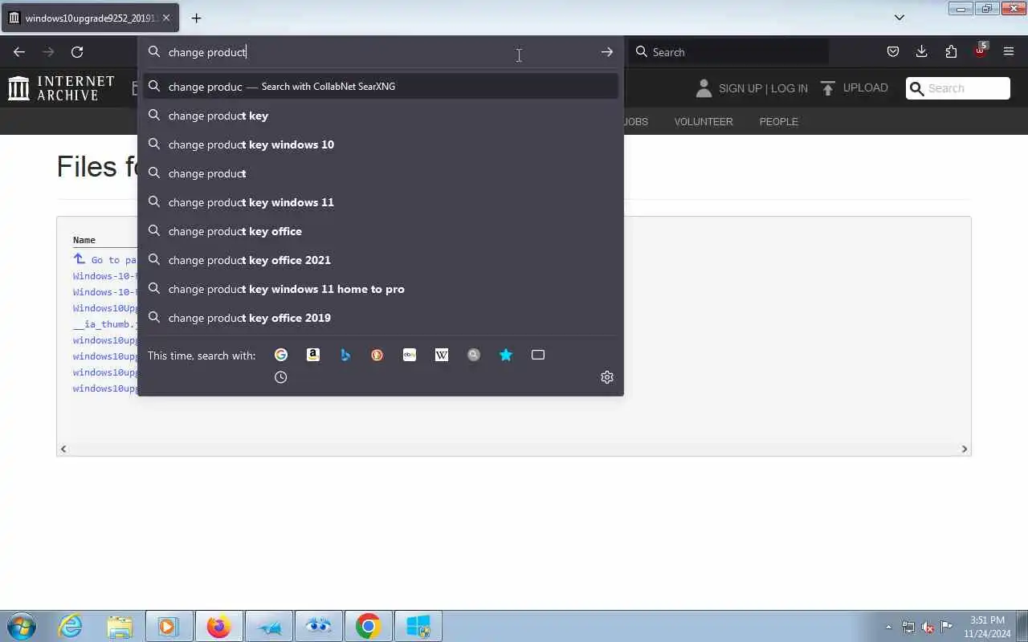Open the Windows Start menu

click(22, 626)
